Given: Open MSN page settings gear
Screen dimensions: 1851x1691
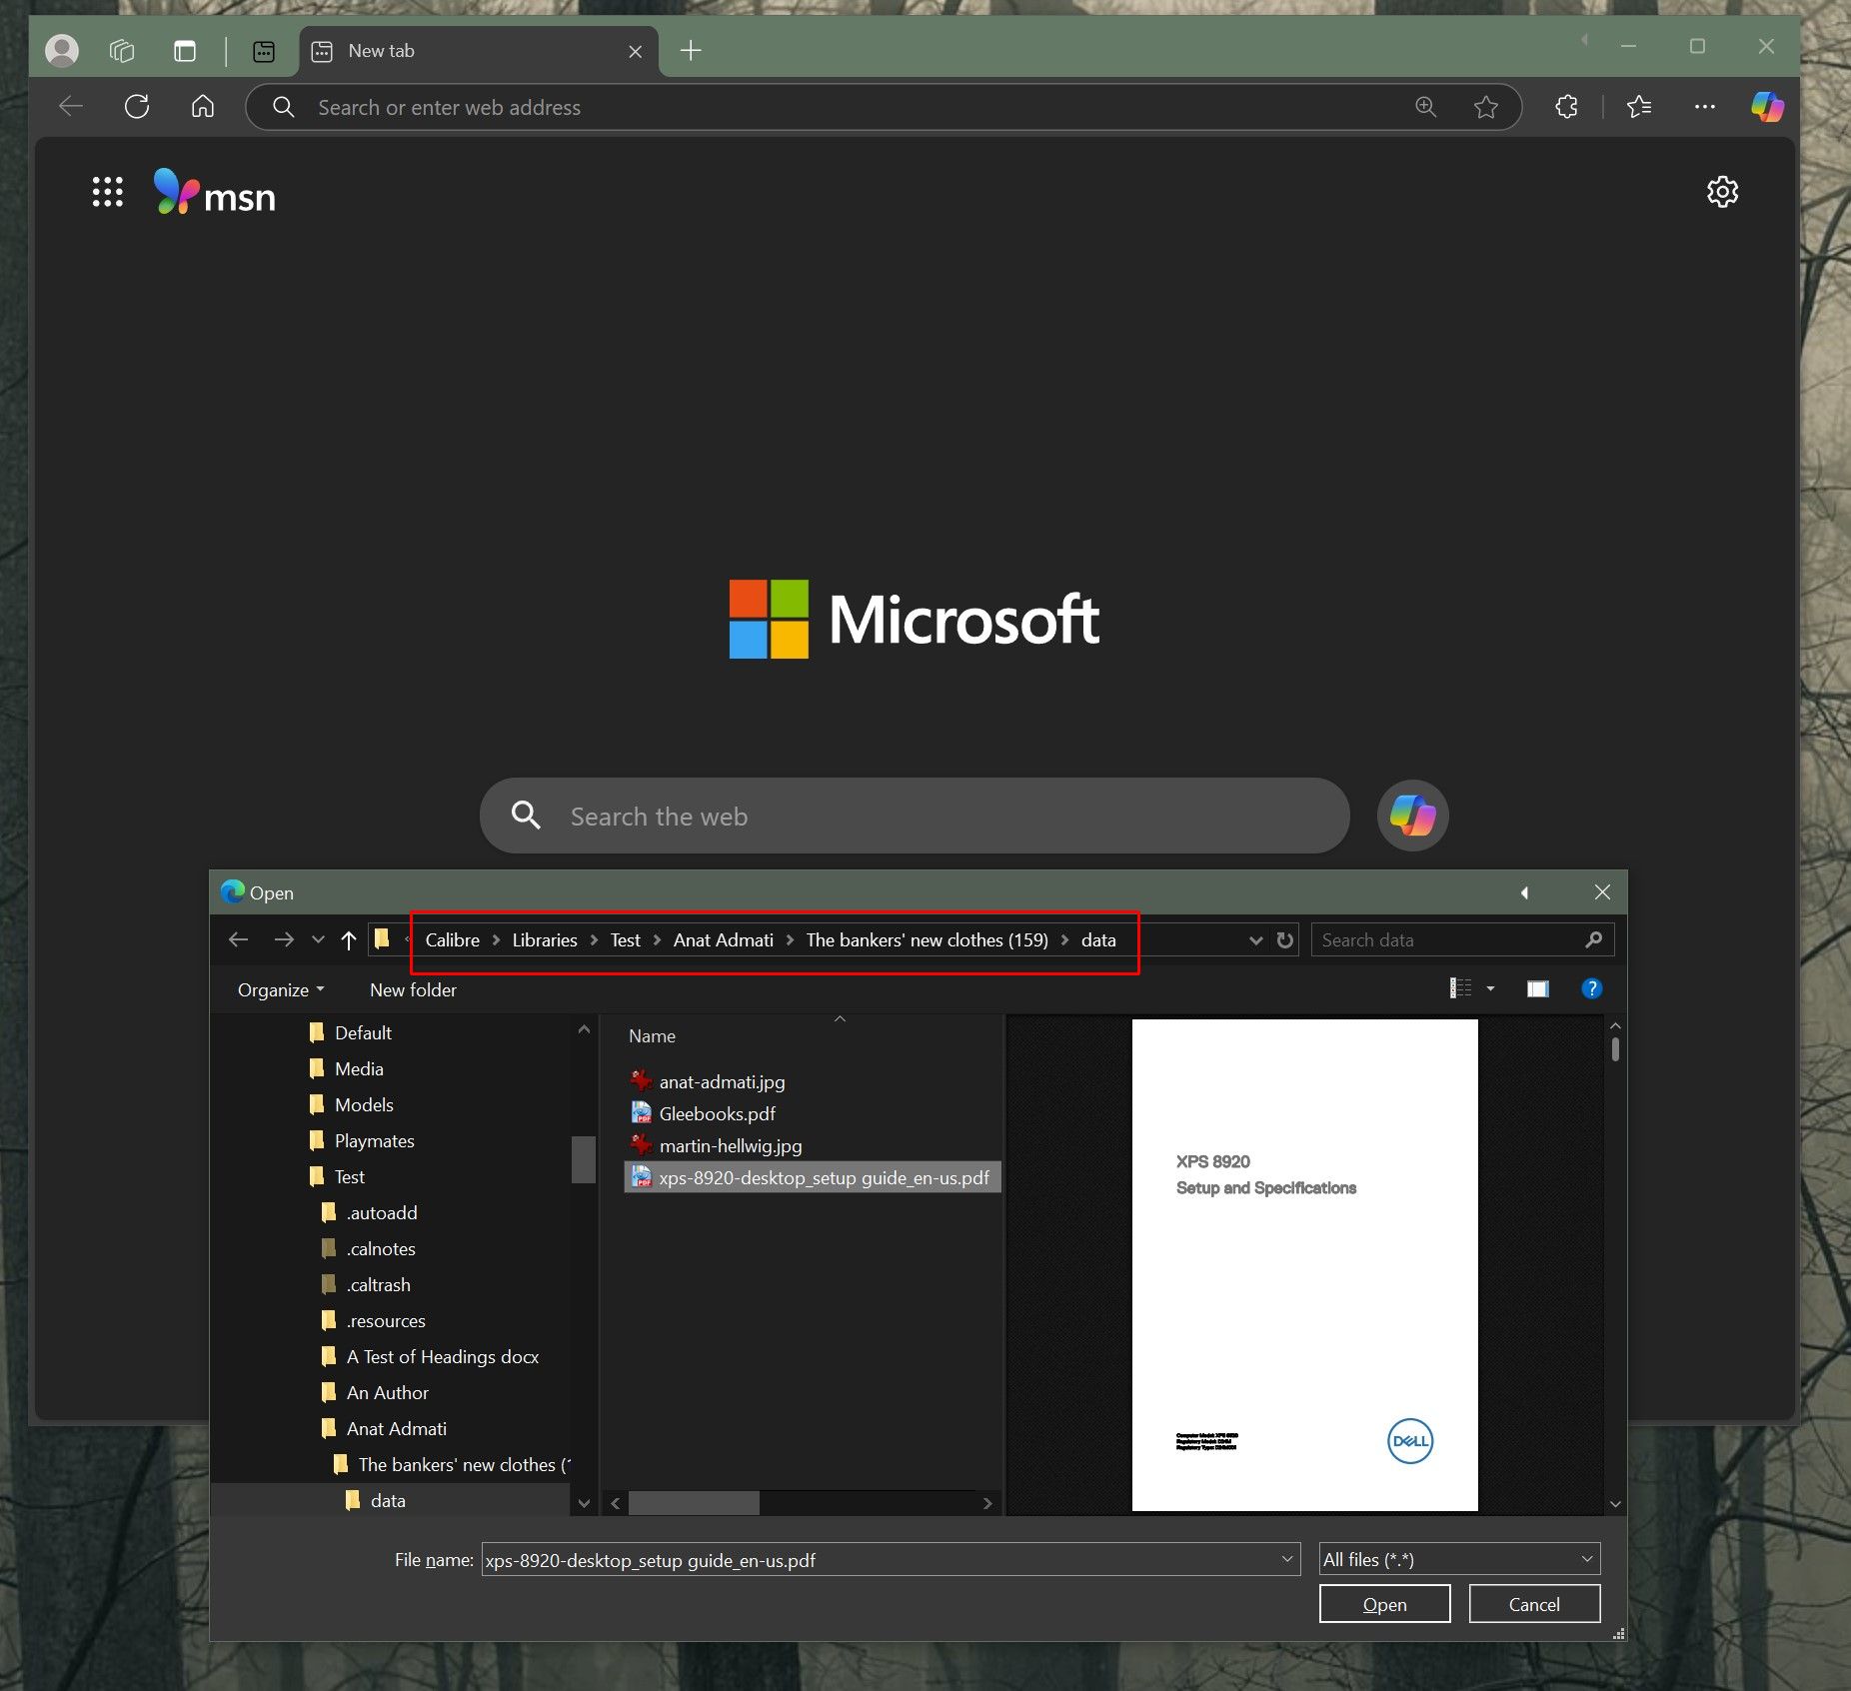Looking at the screenshot, I should tap(1721, 192).
